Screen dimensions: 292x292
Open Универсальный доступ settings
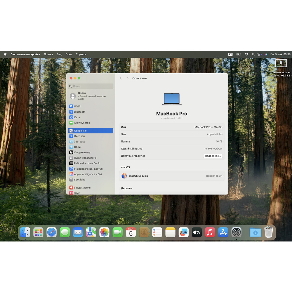pyautogui.click(x=91, y=169)
